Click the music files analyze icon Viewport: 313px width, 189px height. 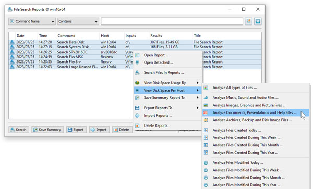(x=206, y=98)
